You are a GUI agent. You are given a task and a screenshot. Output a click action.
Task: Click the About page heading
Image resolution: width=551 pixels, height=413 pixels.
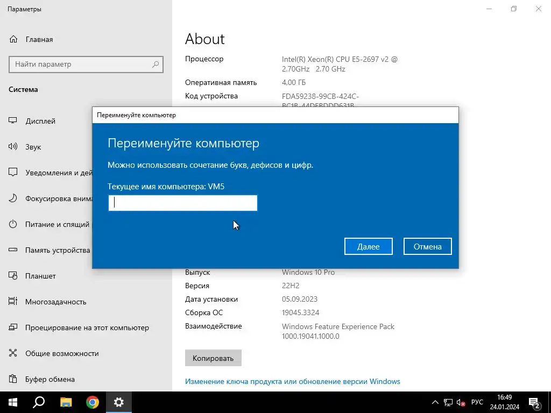(x=205, y=39)
